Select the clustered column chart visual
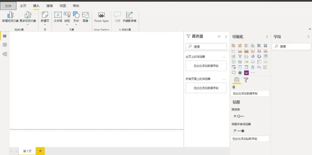The width and height of the screenshot is (312, 155). (x=253, y=46)
